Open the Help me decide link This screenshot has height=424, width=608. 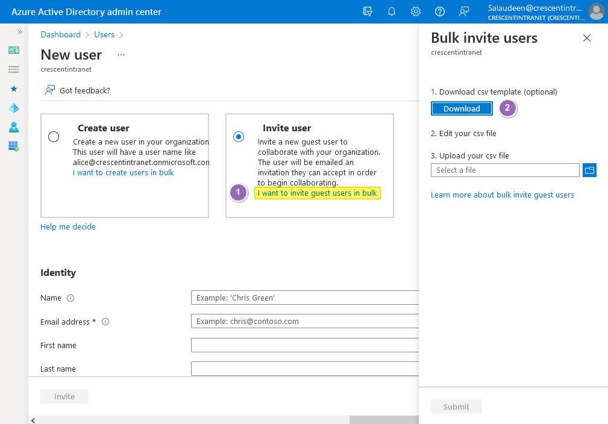(68, 226)
